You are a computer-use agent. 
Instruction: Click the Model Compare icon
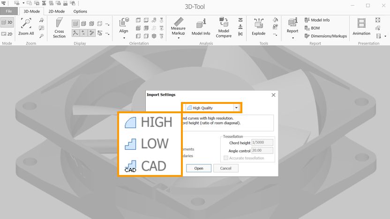coord(224,27)
